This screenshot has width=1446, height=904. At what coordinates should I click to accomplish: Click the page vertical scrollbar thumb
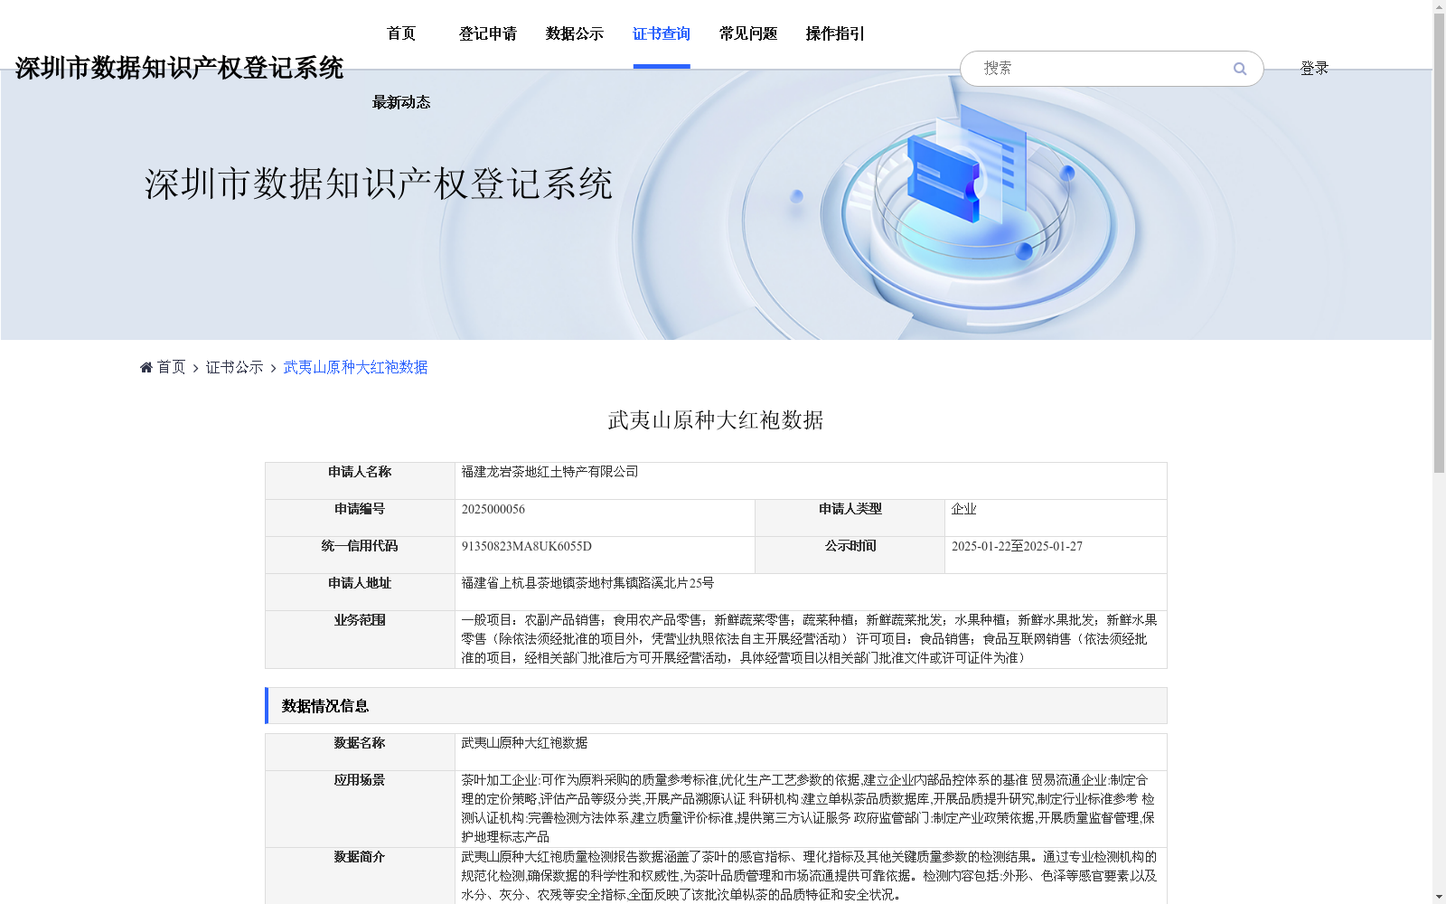(1439, 244)
